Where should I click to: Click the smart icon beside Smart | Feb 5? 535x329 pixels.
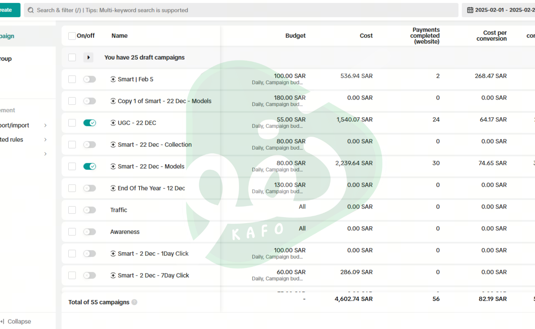tap(113, 79)
